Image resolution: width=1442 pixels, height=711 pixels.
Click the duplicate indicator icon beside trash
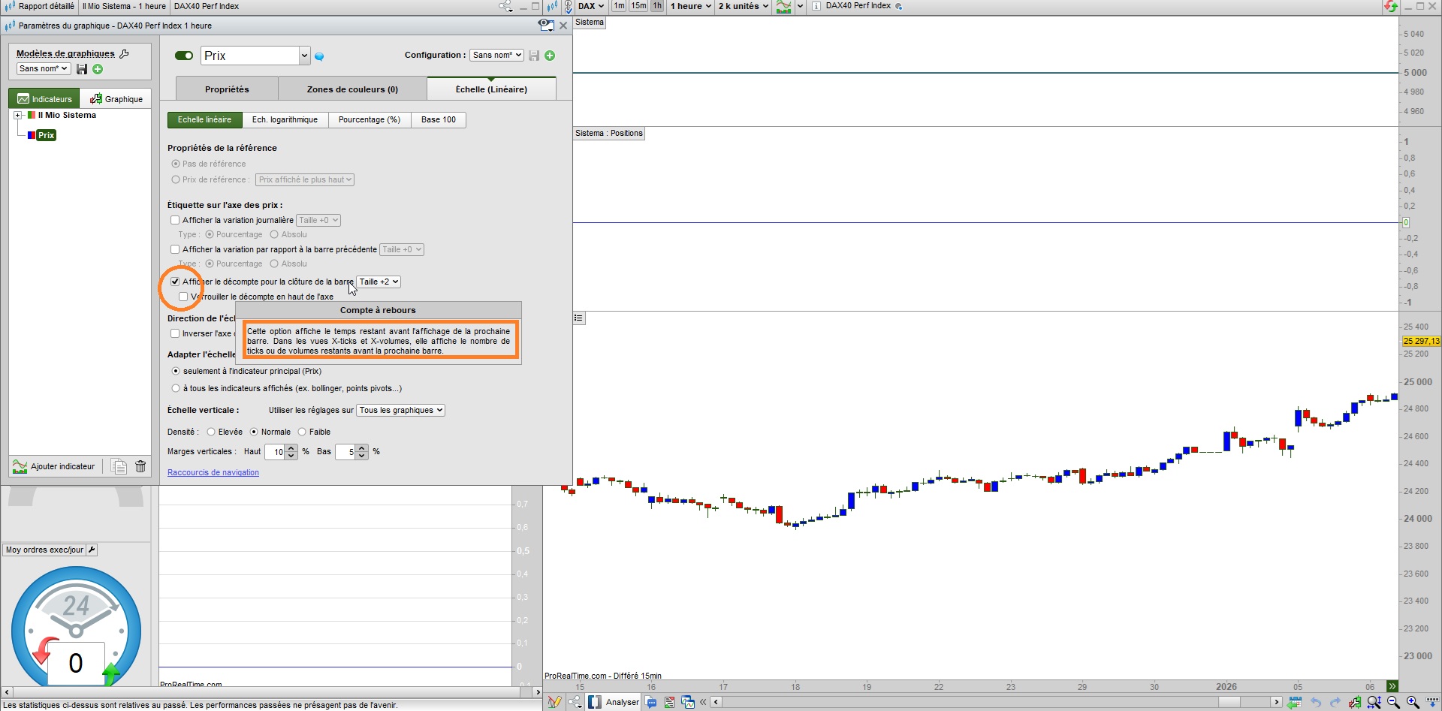coord(119,466)
